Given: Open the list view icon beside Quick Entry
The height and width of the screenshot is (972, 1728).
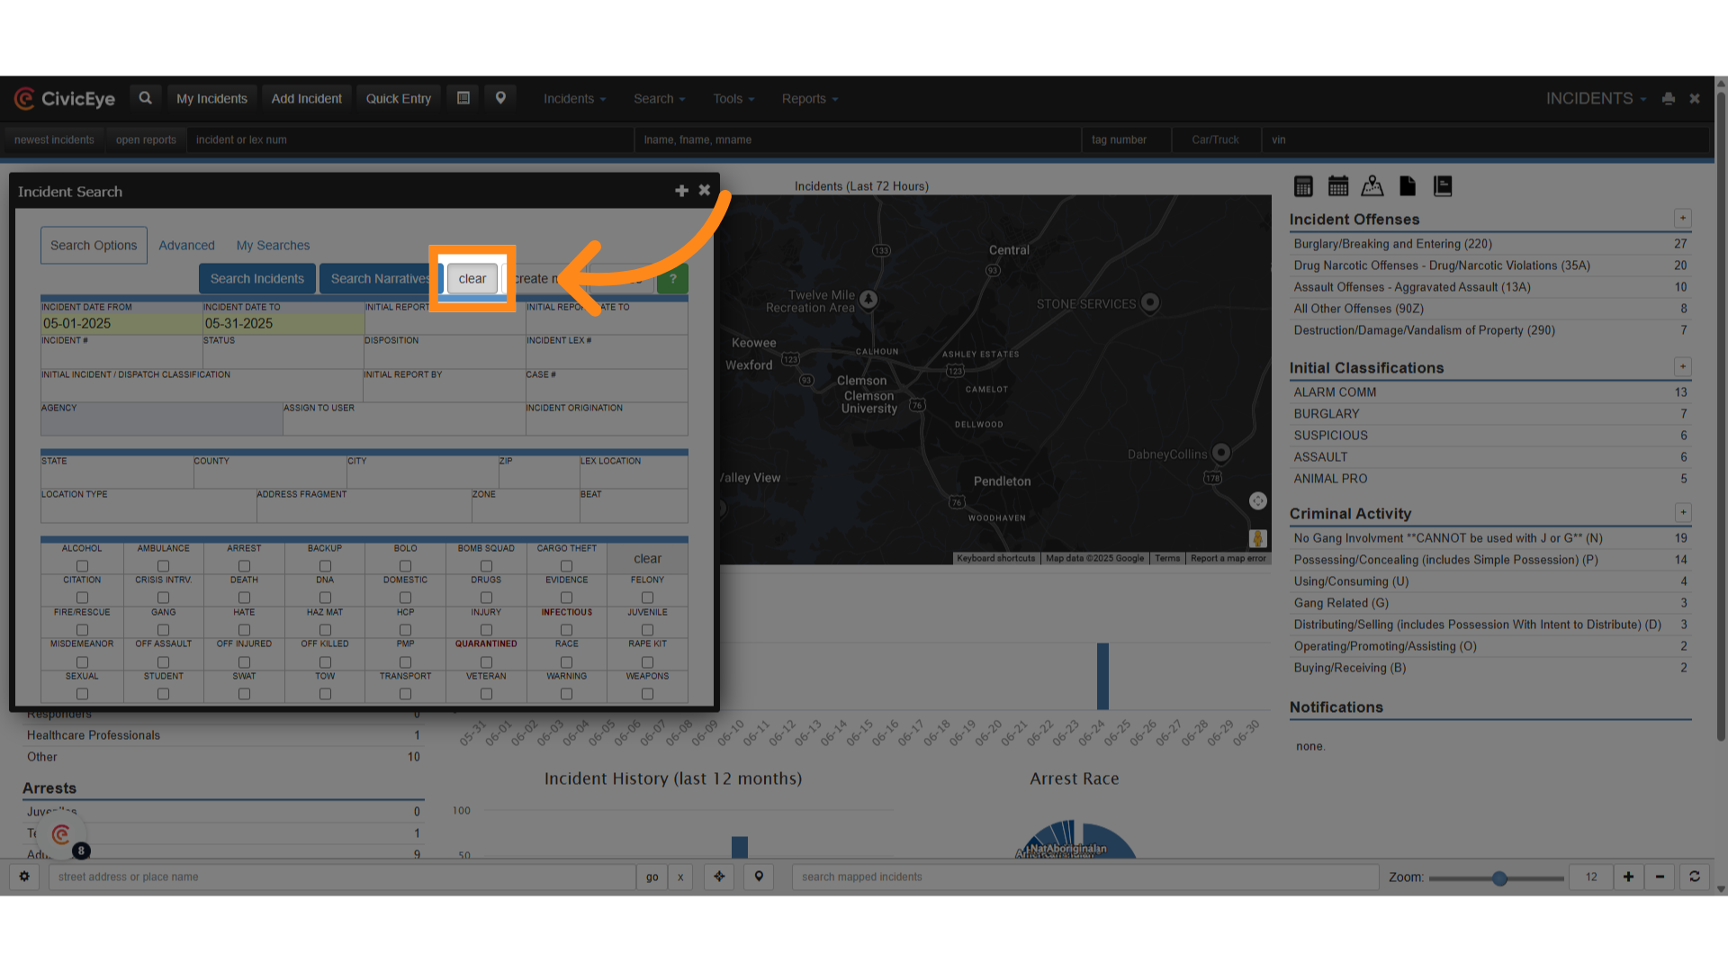Looking at the screenshot, I should [463, 98].
